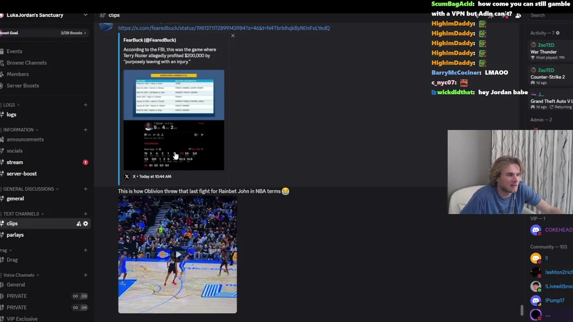
Task: Open ZooTED War Thunder activity
Action: [551, 52]
